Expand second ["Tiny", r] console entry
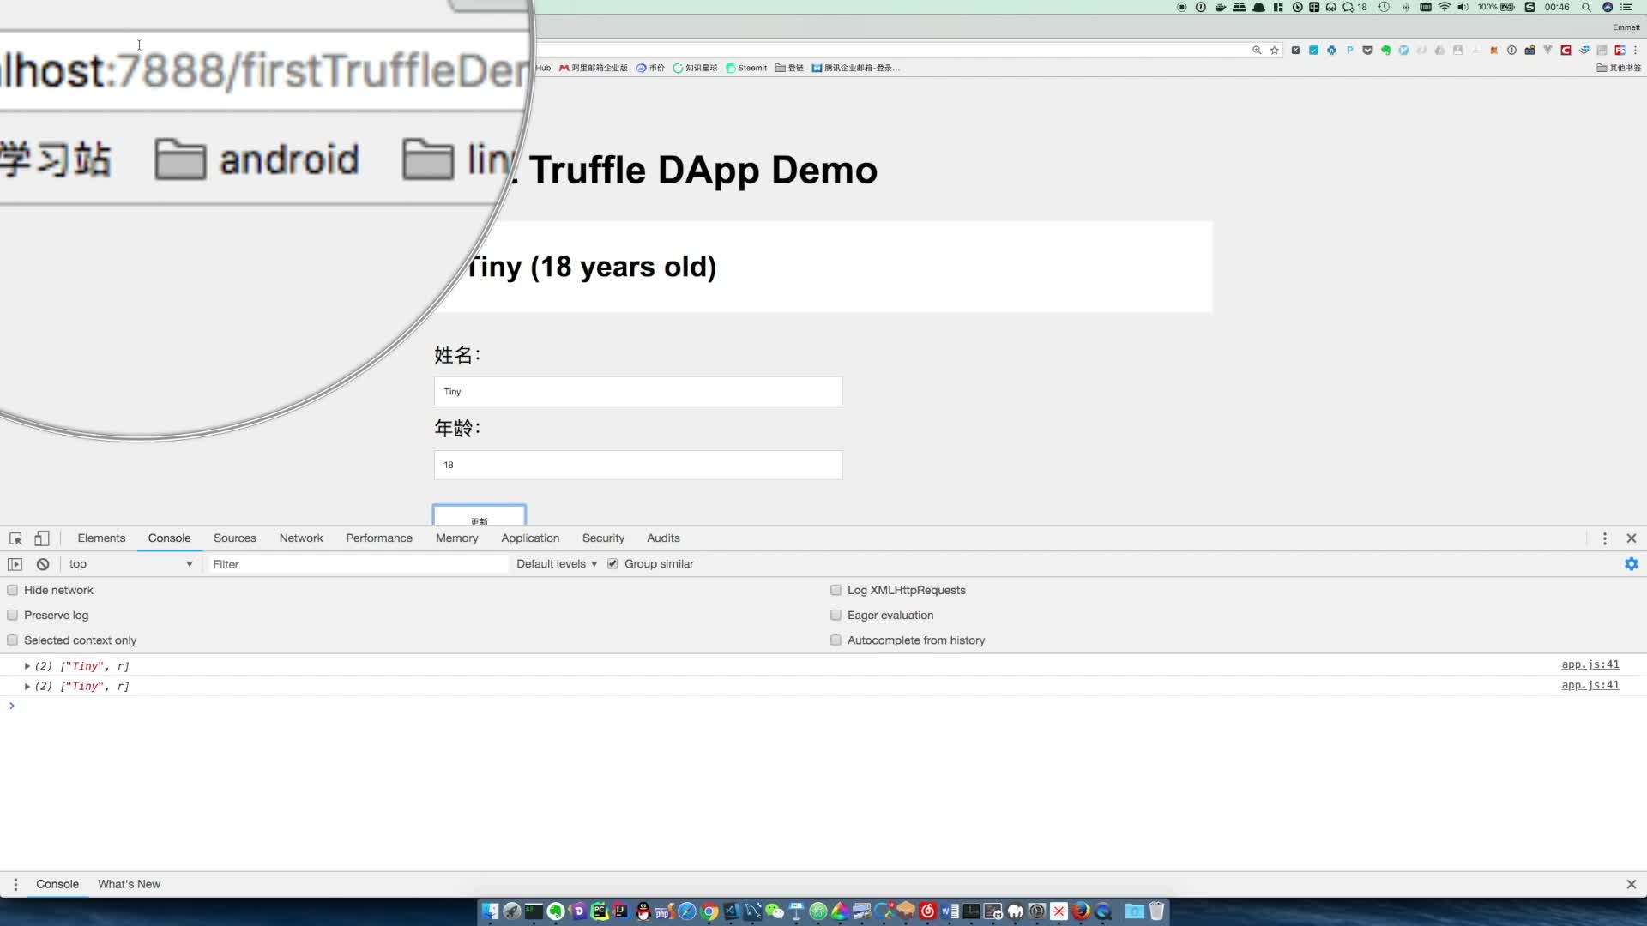Viewport: 1647px width, 926px height. [x=27, y=687]
